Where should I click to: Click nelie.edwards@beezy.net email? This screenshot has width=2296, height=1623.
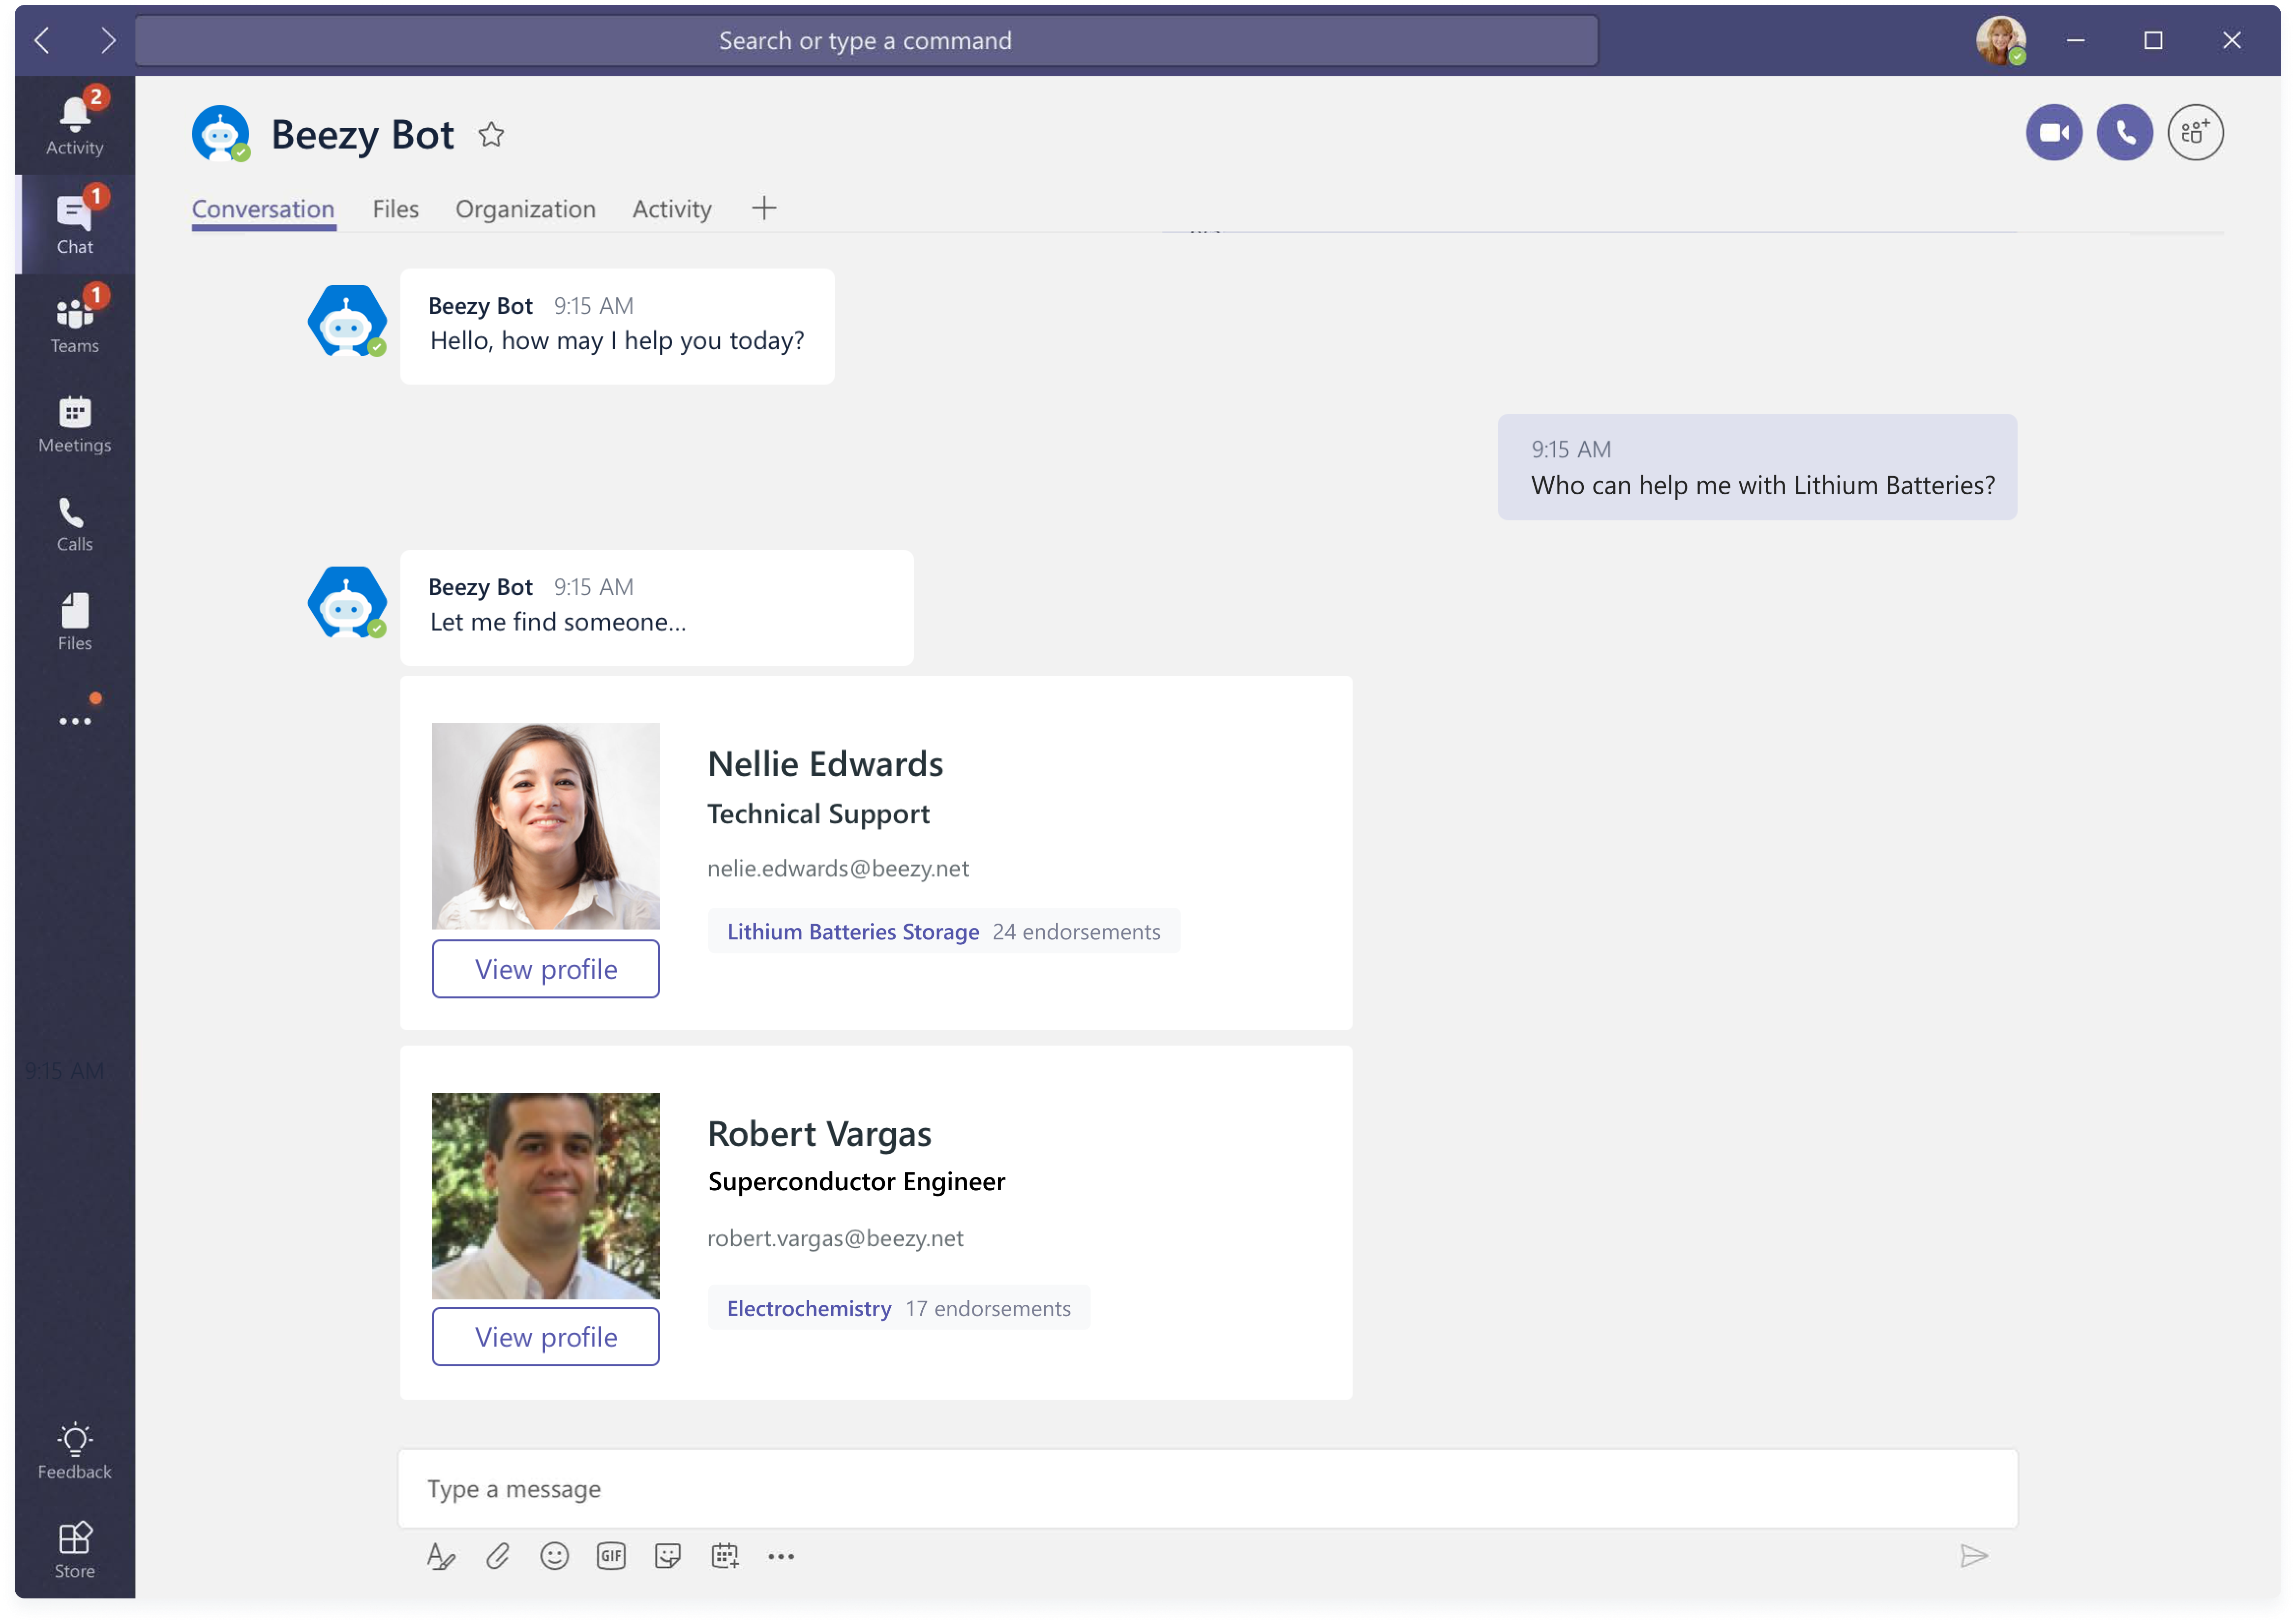coord(837,868)
